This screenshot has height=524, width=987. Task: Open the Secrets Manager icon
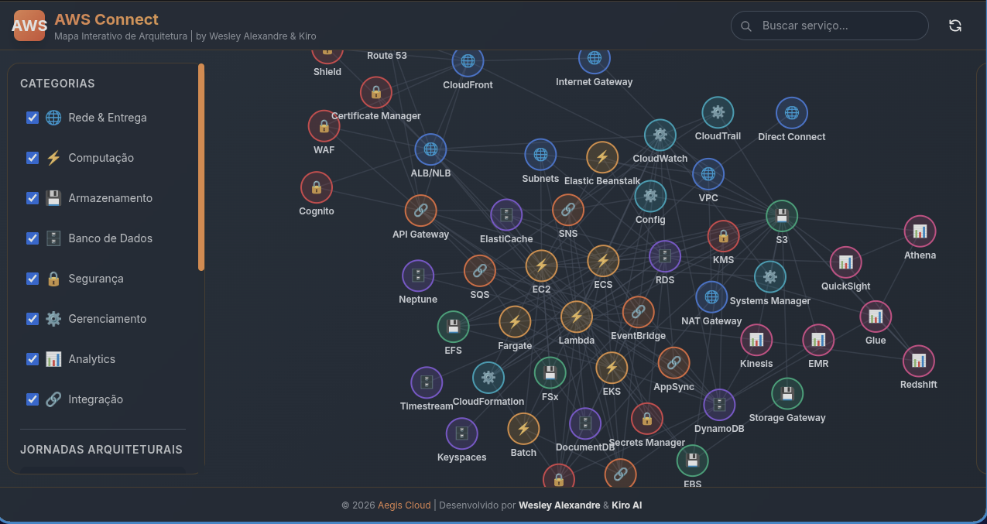[x=647, y=418]
